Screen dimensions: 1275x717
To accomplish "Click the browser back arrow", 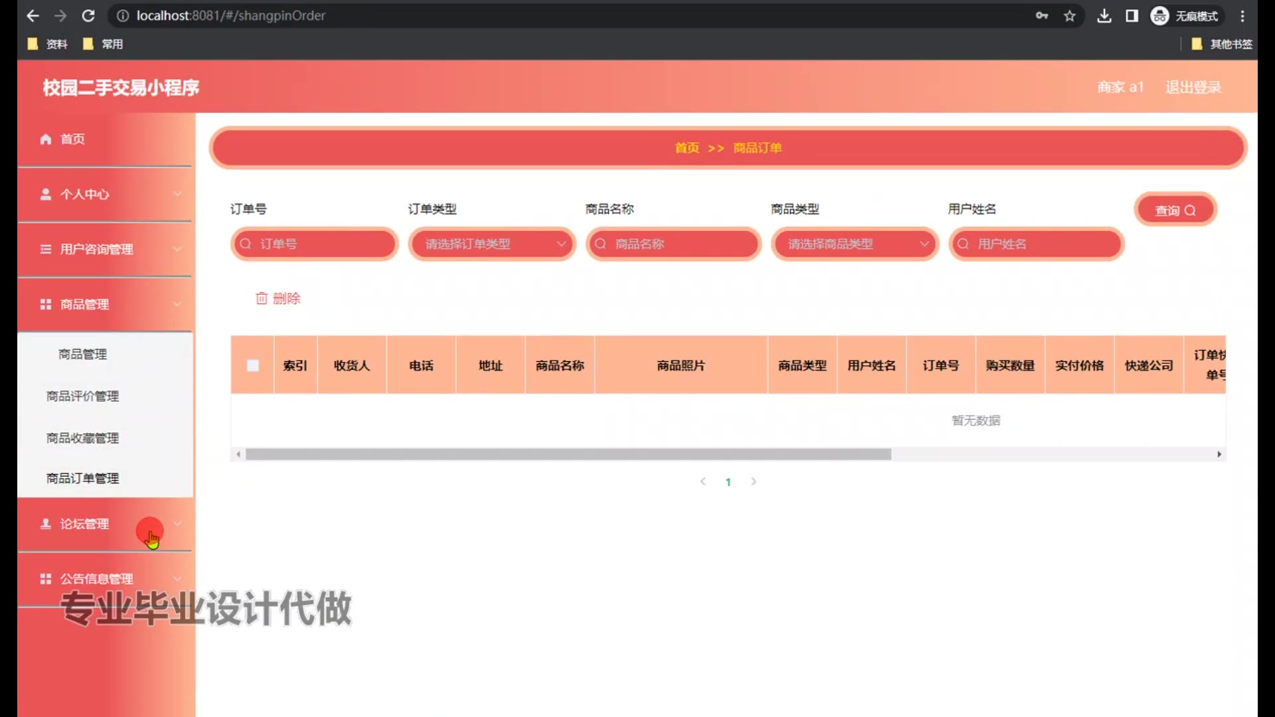I will click(33, 15).
